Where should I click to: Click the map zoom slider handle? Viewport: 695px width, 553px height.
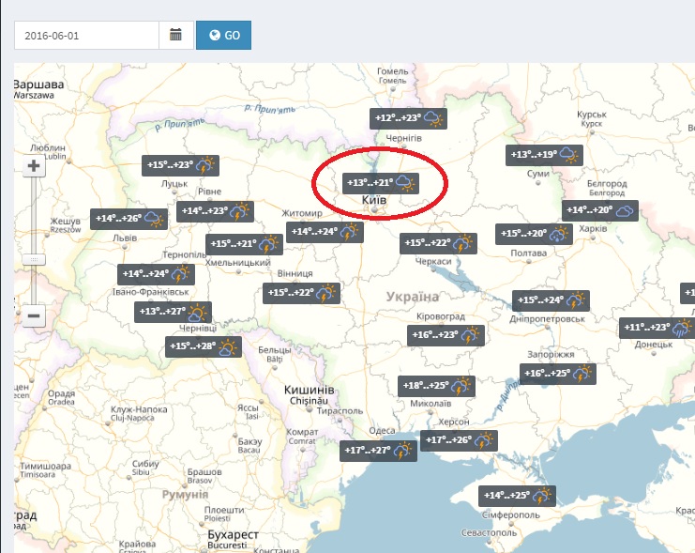34,260
